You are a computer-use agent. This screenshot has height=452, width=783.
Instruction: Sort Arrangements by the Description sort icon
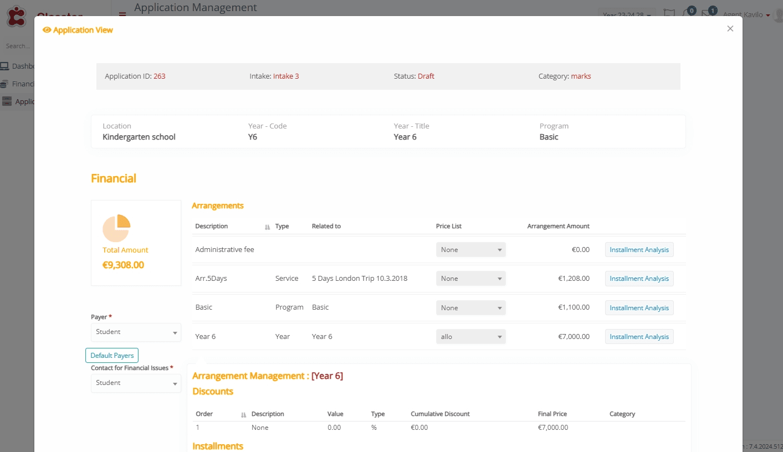267,227
